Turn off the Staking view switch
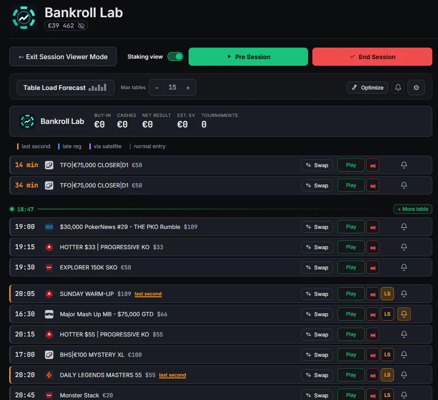438x400 pixels. coord(175,56)
